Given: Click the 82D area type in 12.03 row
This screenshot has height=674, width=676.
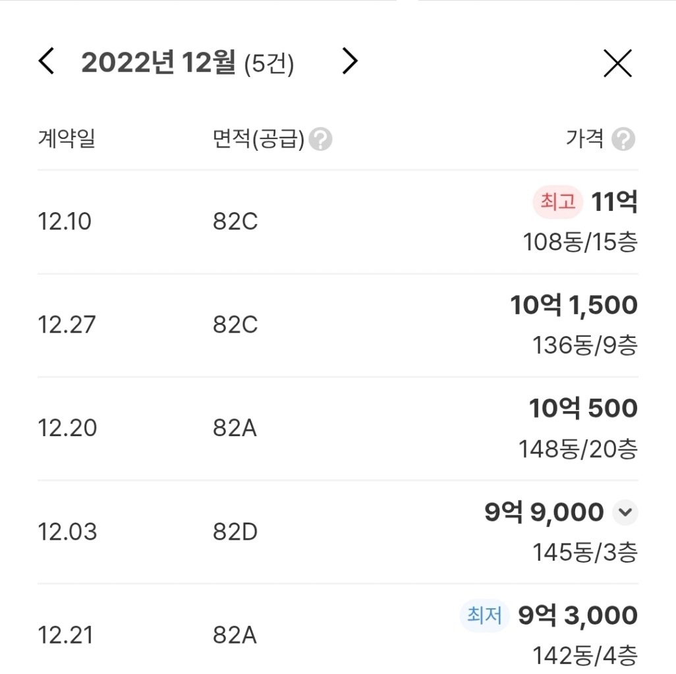Looking at the screenshot, I should (235, 532).
